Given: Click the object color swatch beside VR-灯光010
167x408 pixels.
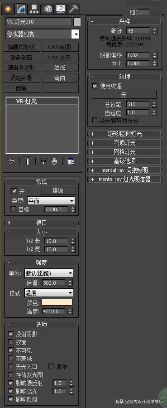Looking at the screenshot, I should tap(77, 22).
